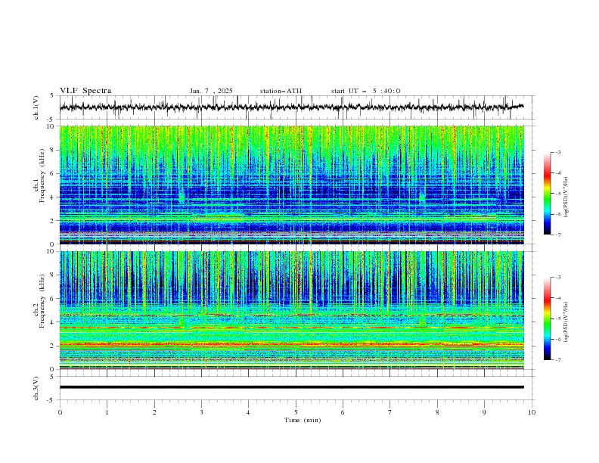The width and height of the screenshot is (599, 463).
Task: Click the flat ch.3 voltage trace
Action: [291, 387]
